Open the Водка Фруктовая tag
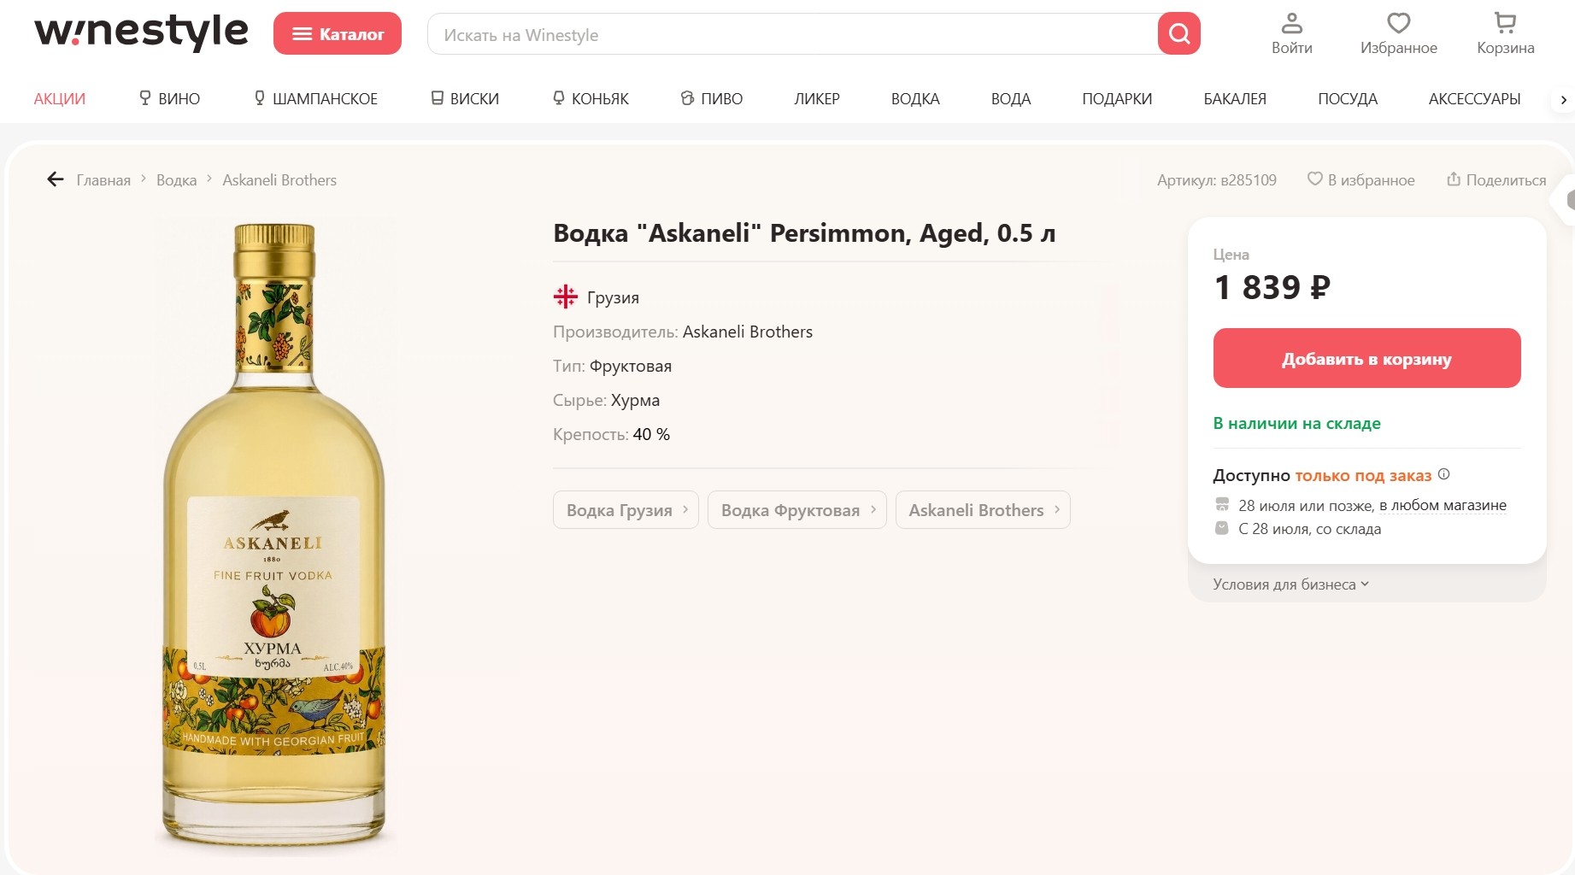This screenshot has height=875, width=1575. 796,510
